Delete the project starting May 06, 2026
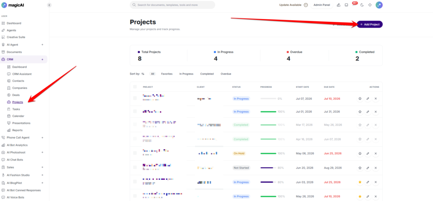This screenshot has height=201, width=433. [x=375, y=153]
